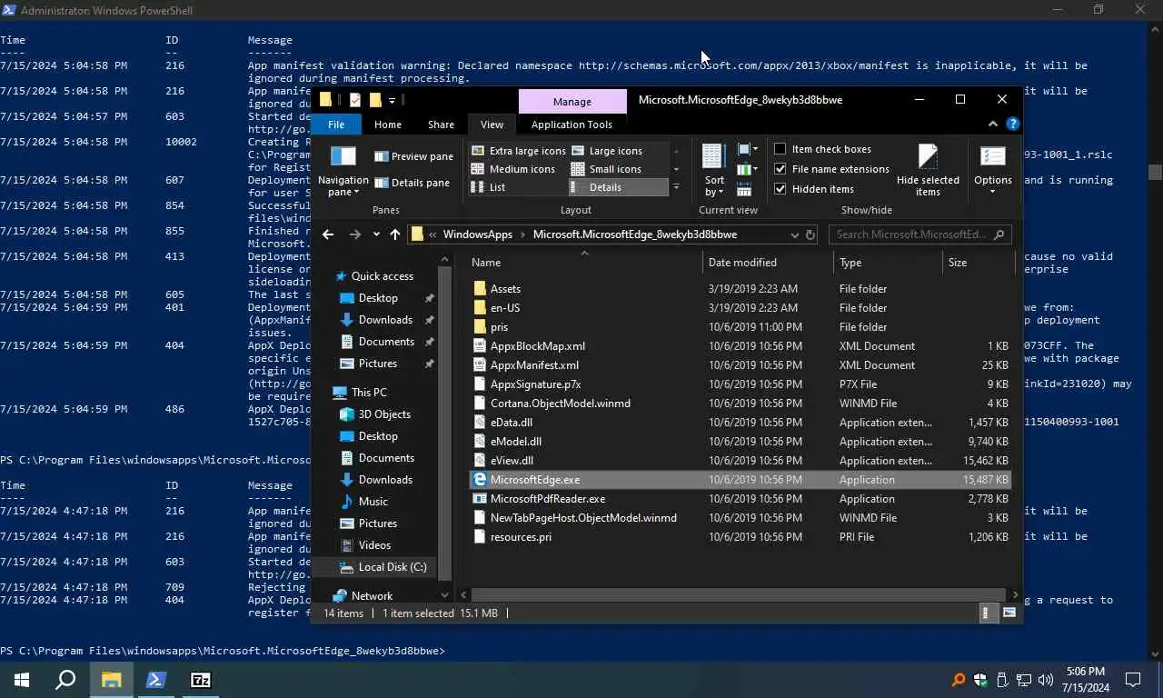Screen dimensions: 1163x698
Task: Click Properties icon in quick access toolbar
Action: (x=354, y=100)
